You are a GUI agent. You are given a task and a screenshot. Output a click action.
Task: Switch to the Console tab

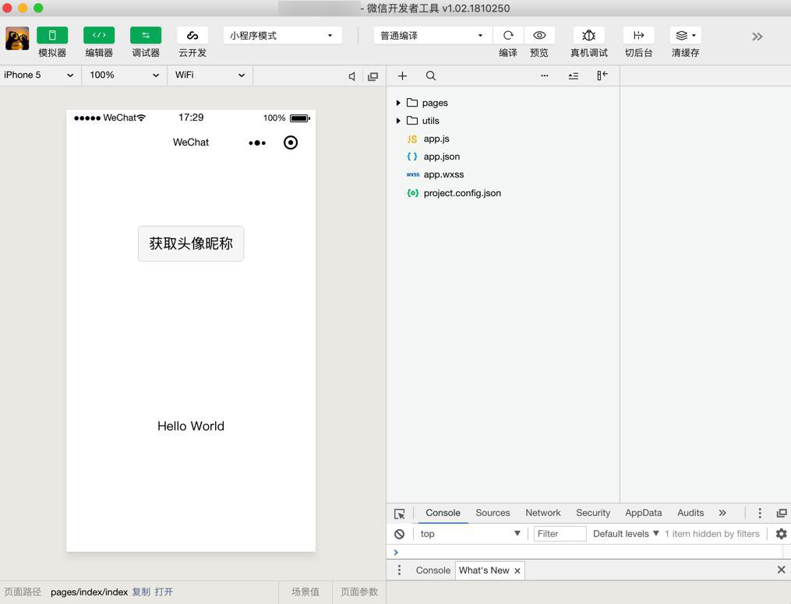(443, 513)
